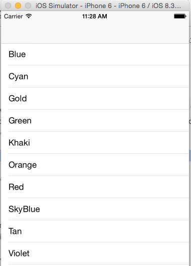Tap the SkyBlue entry

(95, 209)
